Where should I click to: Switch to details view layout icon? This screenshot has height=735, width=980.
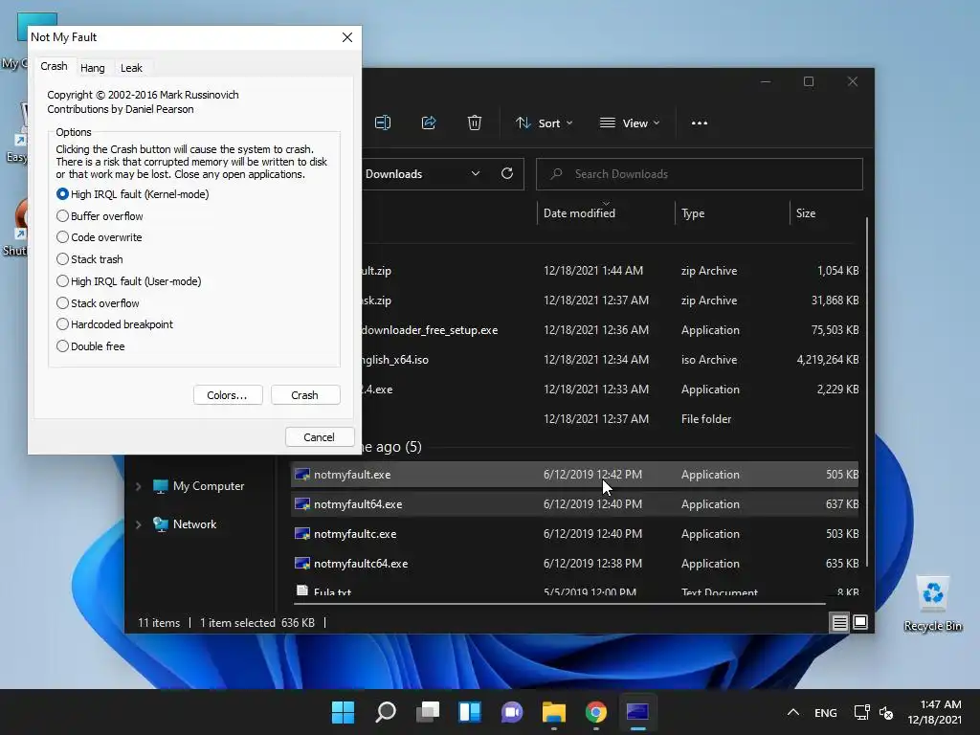click(839, 622)
